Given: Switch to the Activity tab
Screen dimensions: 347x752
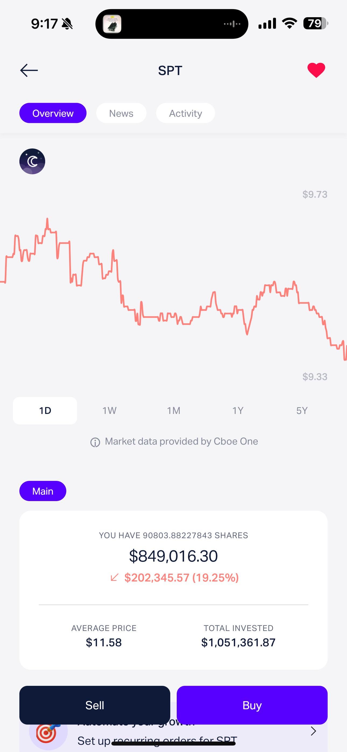Looking at the screenshot, I should point(186,113).
